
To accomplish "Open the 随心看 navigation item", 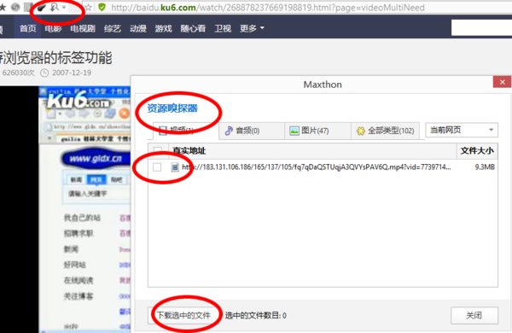I will tap(193, 28).
